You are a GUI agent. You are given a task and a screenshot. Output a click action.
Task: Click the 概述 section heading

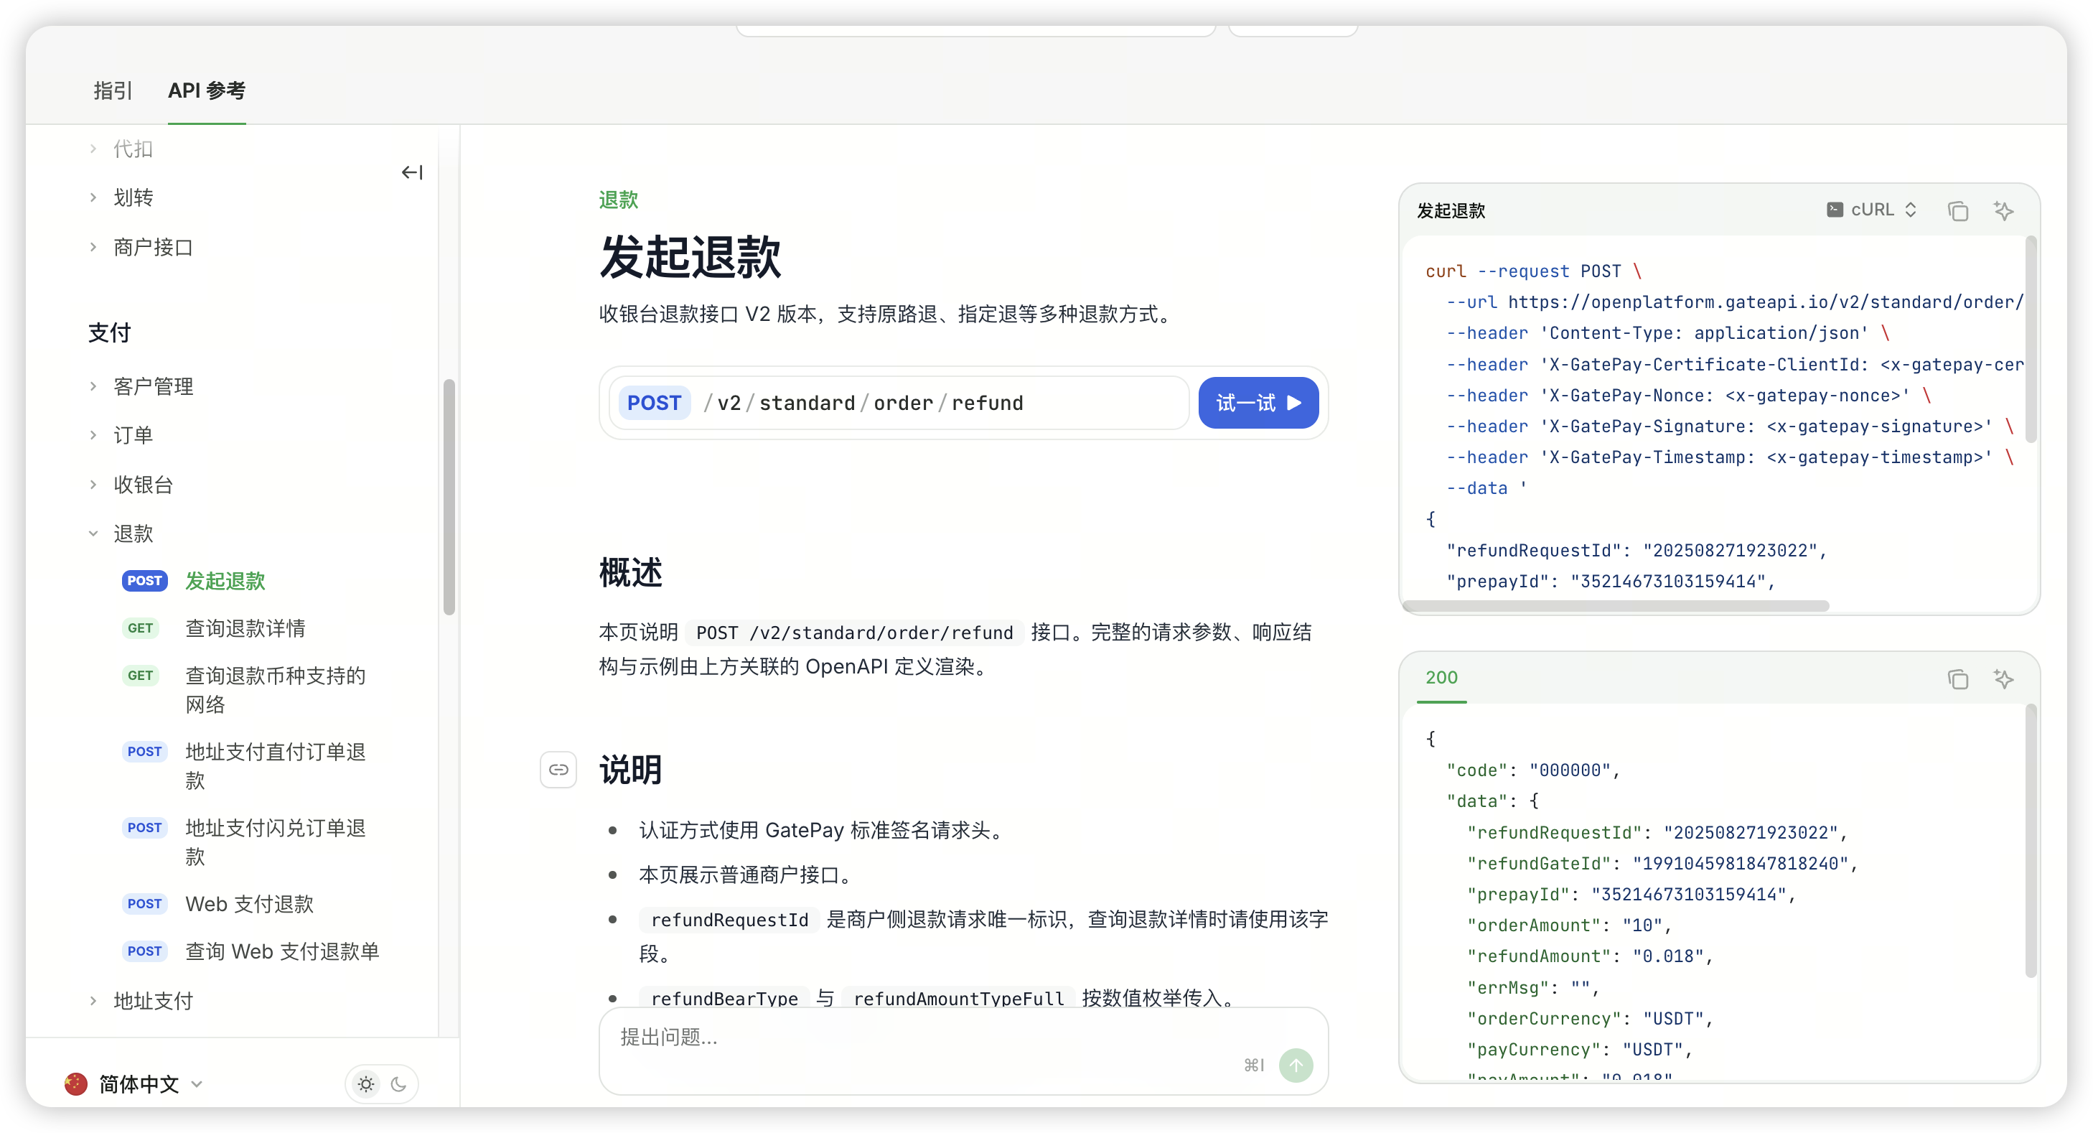[x=630, y=572]
